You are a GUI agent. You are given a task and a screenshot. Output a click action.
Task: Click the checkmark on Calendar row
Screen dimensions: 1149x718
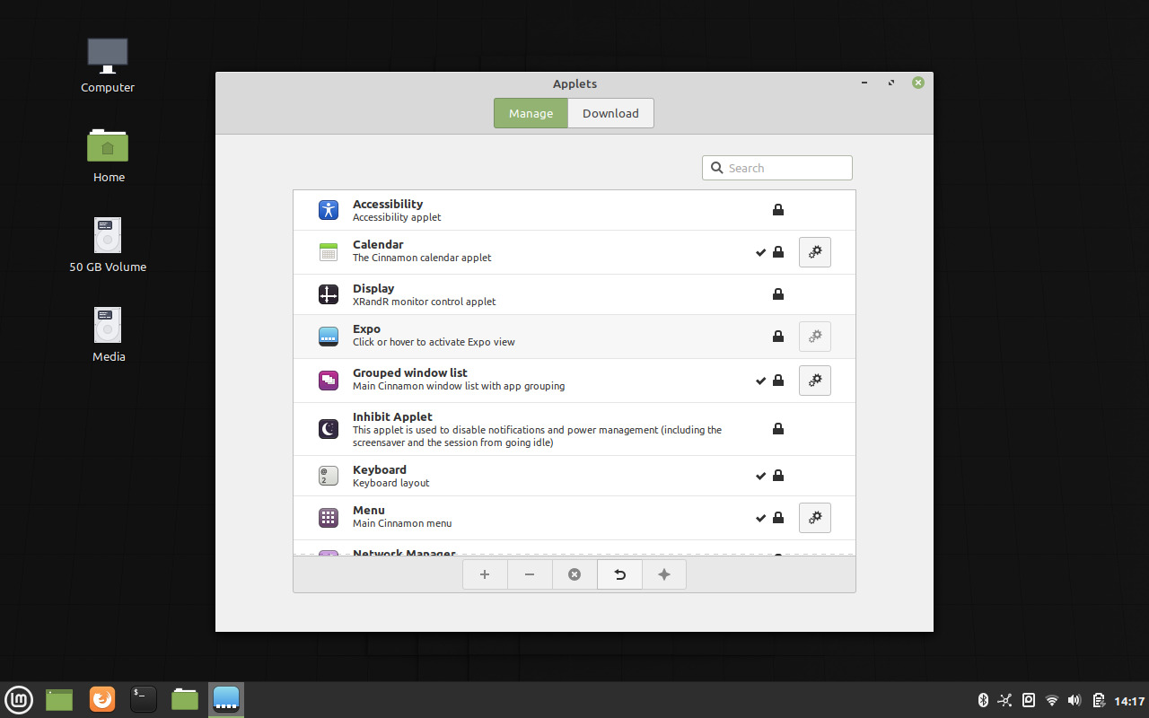(x=761, y=252)
